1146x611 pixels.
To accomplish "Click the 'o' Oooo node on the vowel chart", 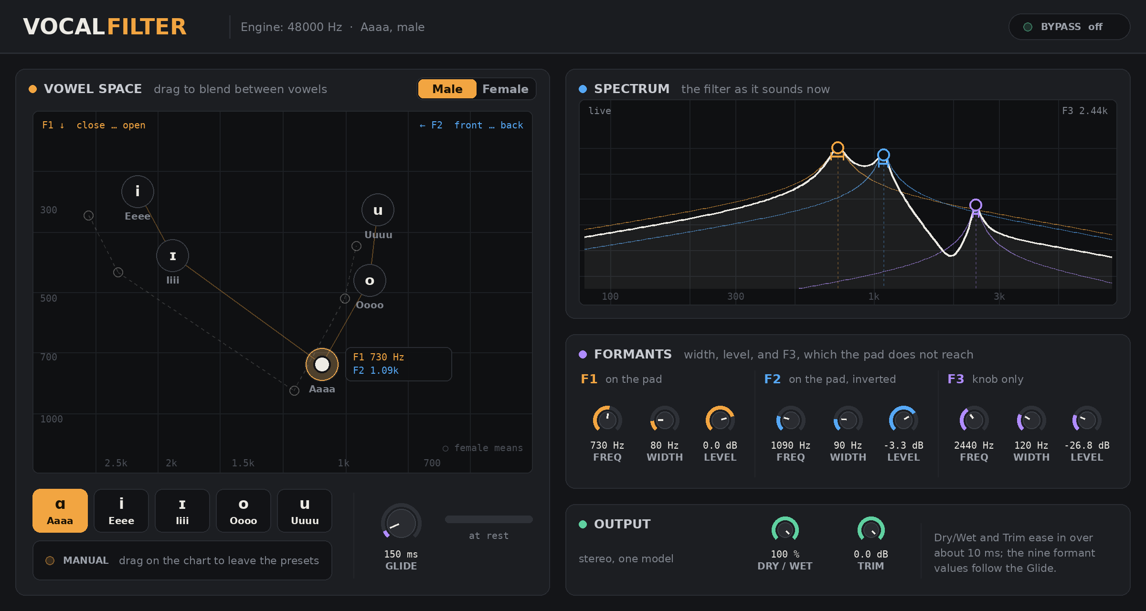I will click(370, 280).
